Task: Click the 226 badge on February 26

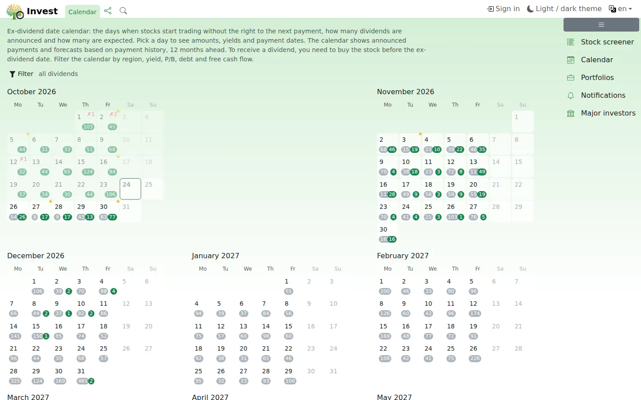Action: point(475,358)
